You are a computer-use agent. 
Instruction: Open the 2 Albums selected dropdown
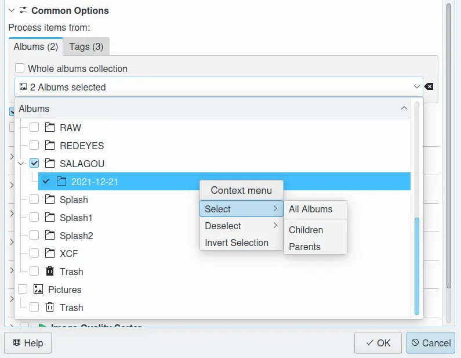219,87
